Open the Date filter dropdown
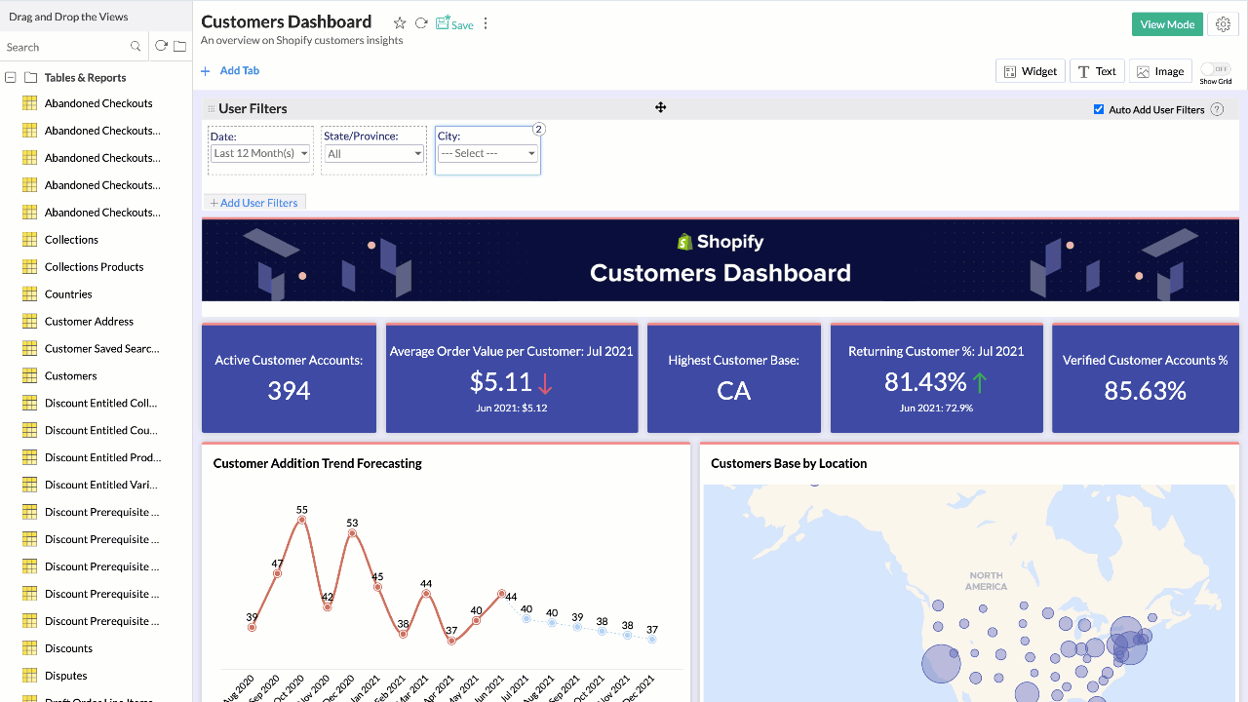The image size is (1248, 702). [260, 154]
